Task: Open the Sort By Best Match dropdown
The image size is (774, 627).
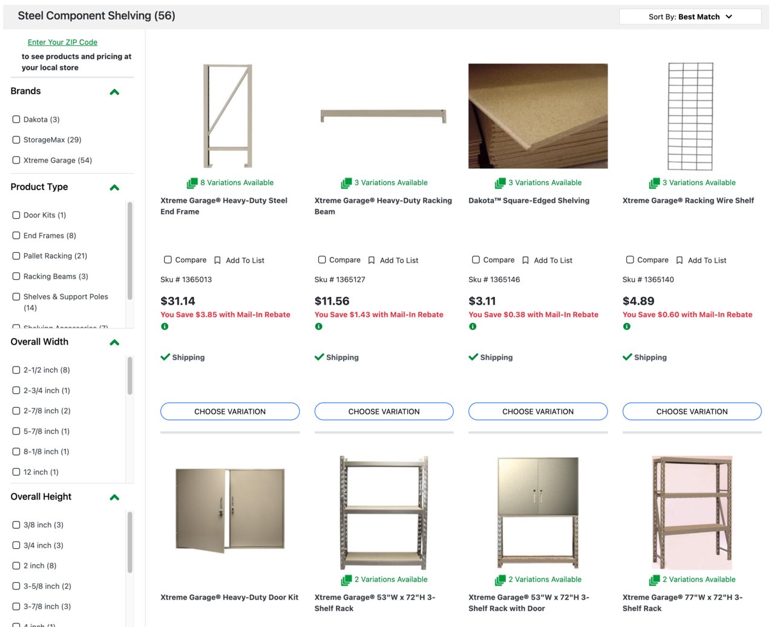Action: pos(690,17)
